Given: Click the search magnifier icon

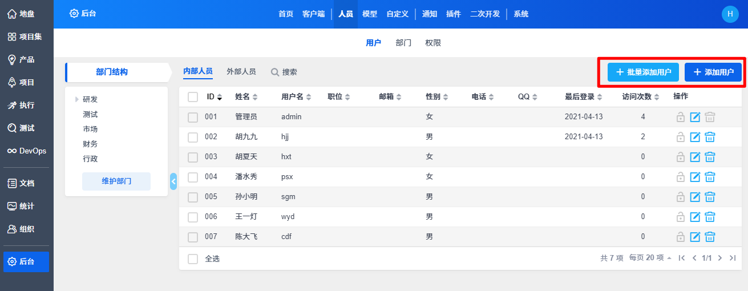Looking at the screenshot, I should (x=275, y=72).
